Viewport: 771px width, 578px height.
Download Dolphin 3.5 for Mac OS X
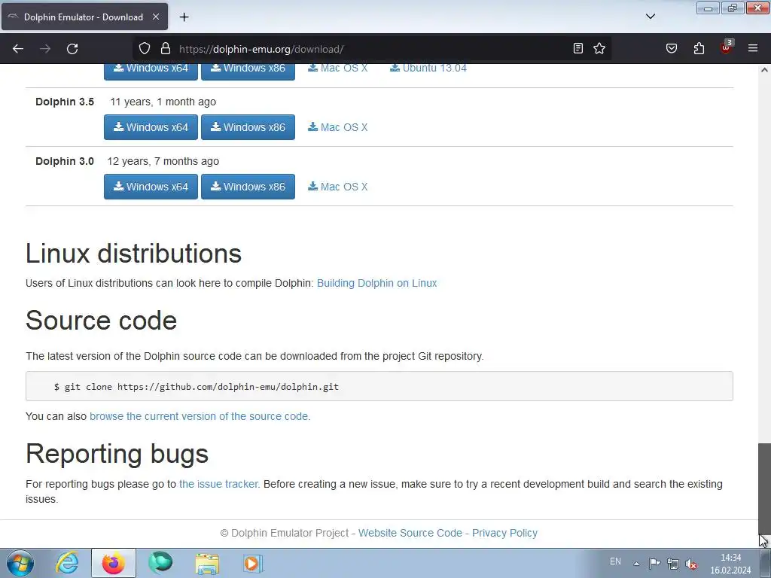[x=338, y=127]
